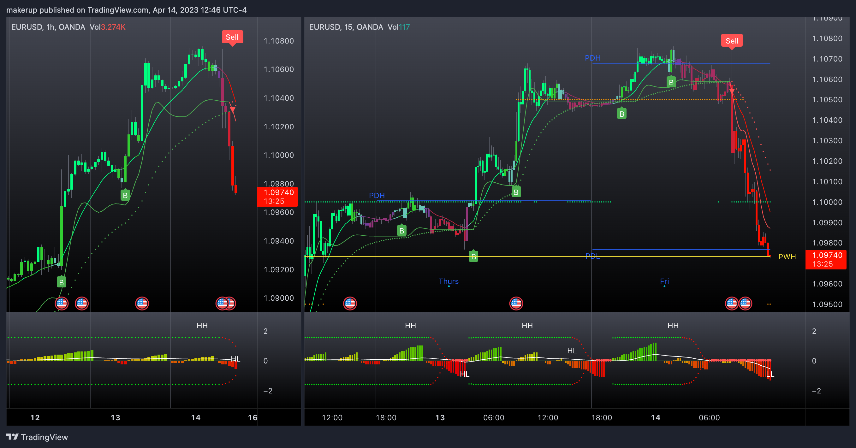Click date label 12 on 1h time axis
This screenshot has height=448, width=856.
tap(35, 417)
